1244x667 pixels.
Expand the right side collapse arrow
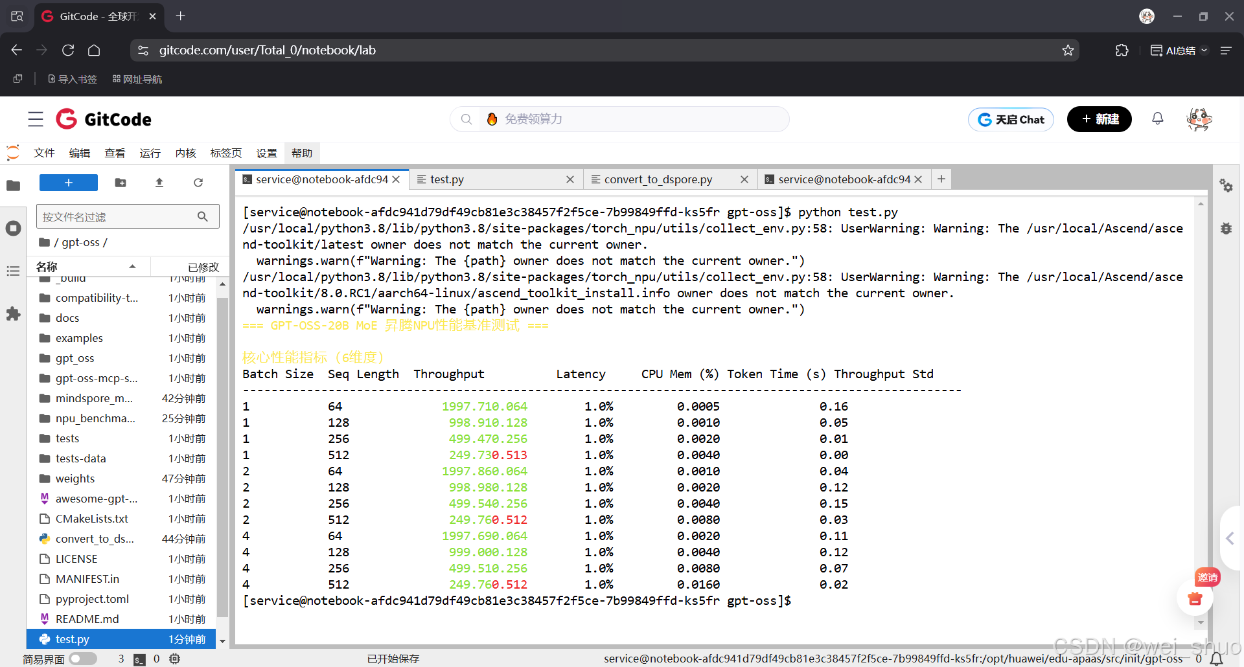coord(1230,538)
